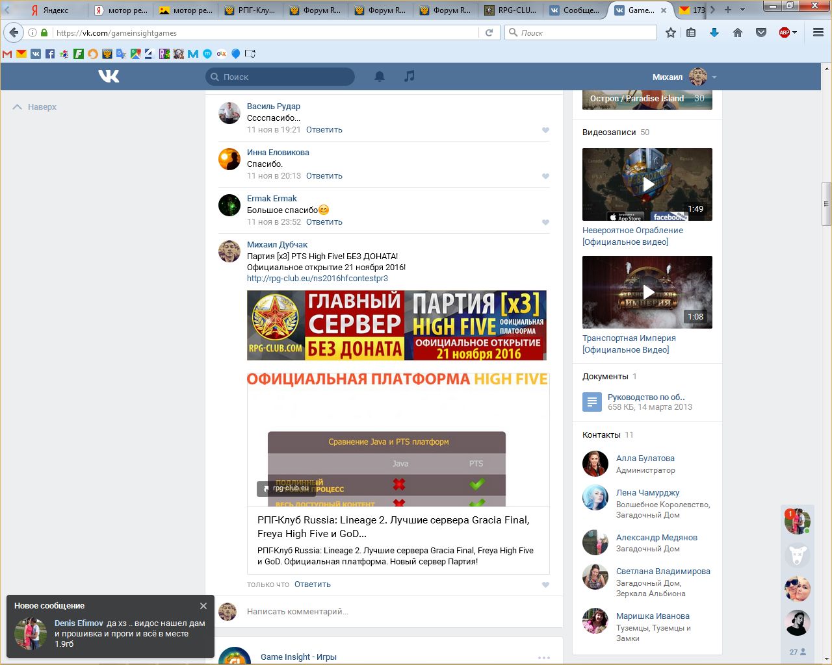Show bookmarks list icon in toolbar

pos(691,32)
